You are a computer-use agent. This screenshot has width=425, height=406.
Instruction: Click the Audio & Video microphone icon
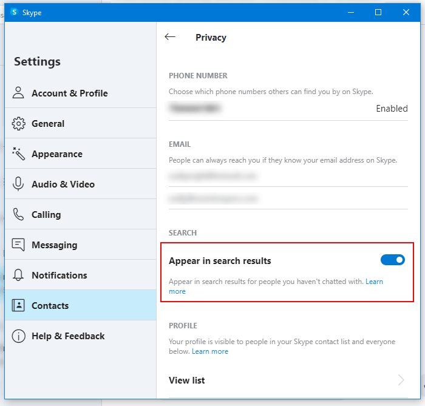pyautogui.click(x=18, y=184)
